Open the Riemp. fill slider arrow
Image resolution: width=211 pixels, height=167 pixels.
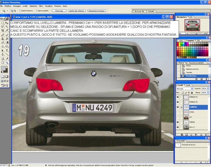pos(208,93)
